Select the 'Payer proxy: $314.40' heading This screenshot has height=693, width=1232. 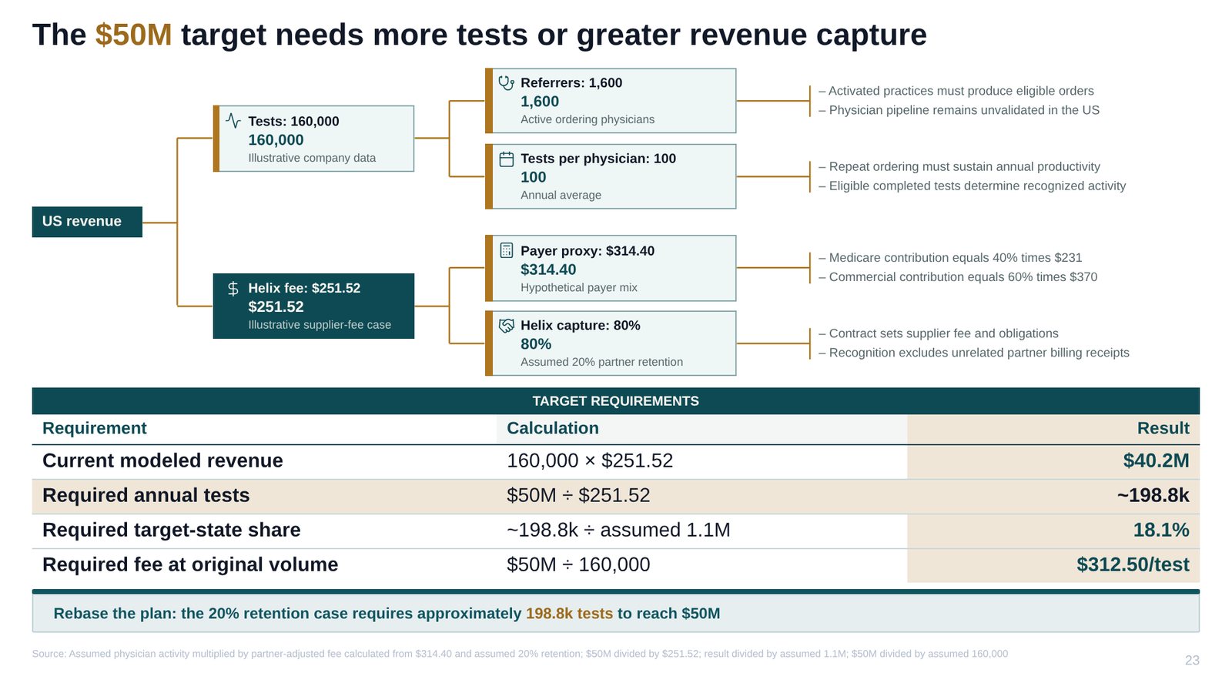tap(588, 251)
